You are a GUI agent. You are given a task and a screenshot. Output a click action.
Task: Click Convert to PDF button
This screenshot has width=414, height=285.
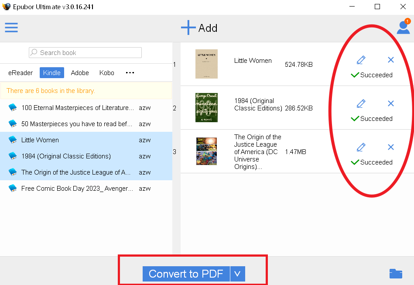click(186, 274)
